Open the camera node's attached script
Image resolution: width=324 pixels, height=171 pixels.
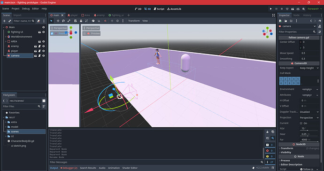point(39,55)
